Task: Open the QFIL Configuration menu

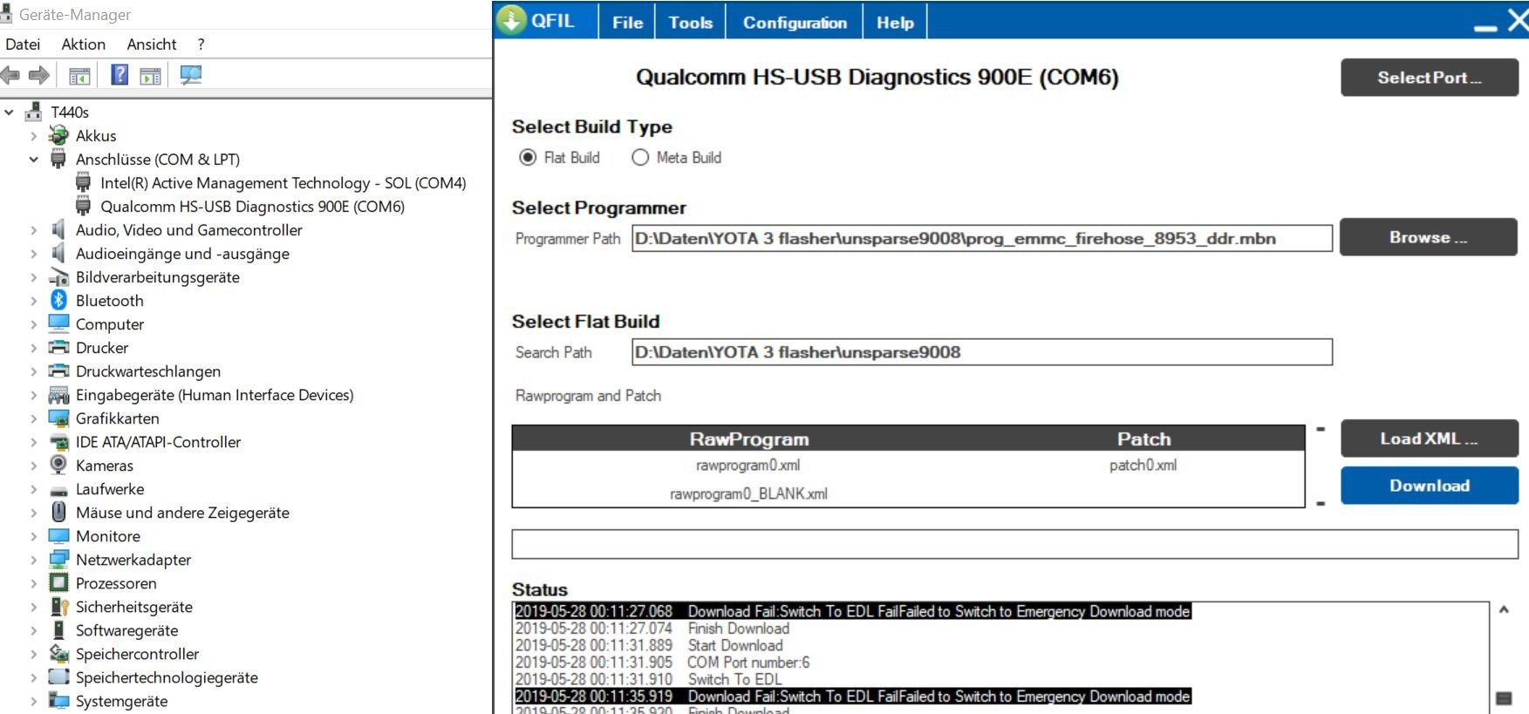Action: tap(795, 22)
